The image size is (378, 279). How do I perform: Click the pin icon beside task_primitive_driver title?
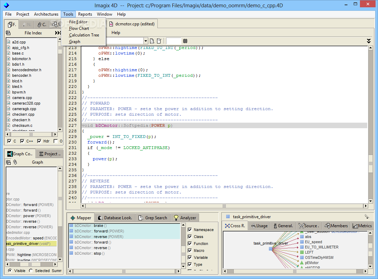tap(367, 217)
